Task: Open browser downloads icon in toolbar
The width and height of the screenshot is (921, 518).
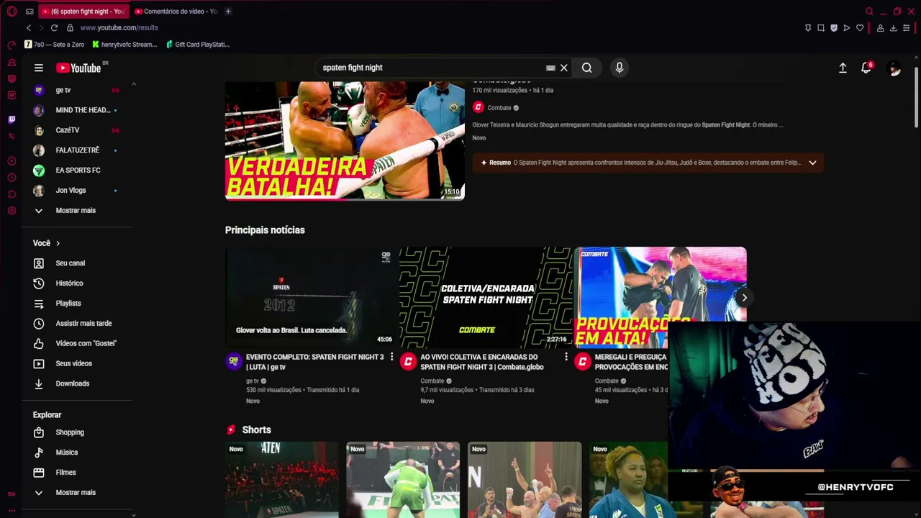Action: pyautogui.click(x=893, y=28)
